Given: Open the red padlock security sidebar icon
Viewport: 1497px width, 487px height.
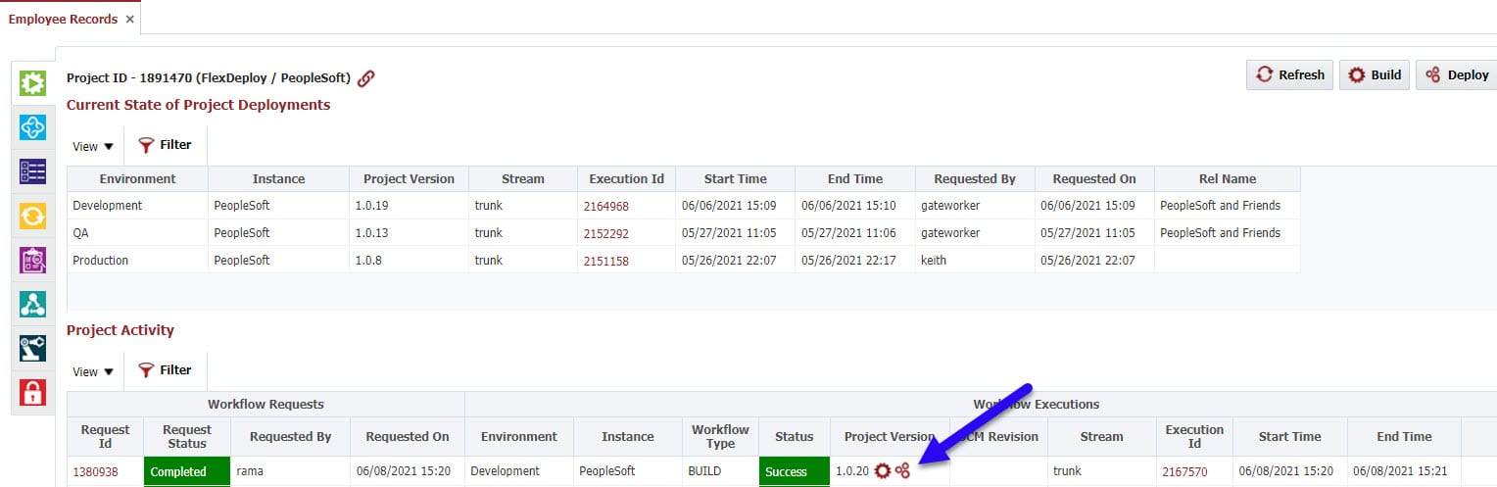Looking at the screenshot, I should point(33,392).
